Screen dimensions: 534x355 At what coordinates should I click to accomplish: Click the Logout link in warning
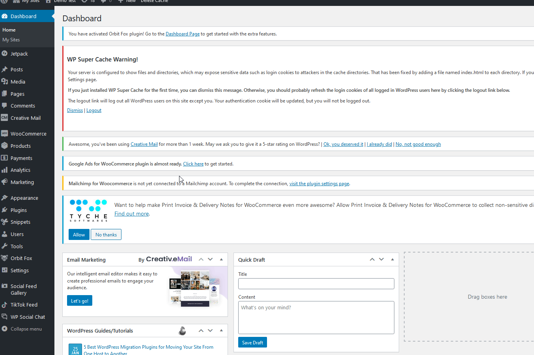[94, 110]
